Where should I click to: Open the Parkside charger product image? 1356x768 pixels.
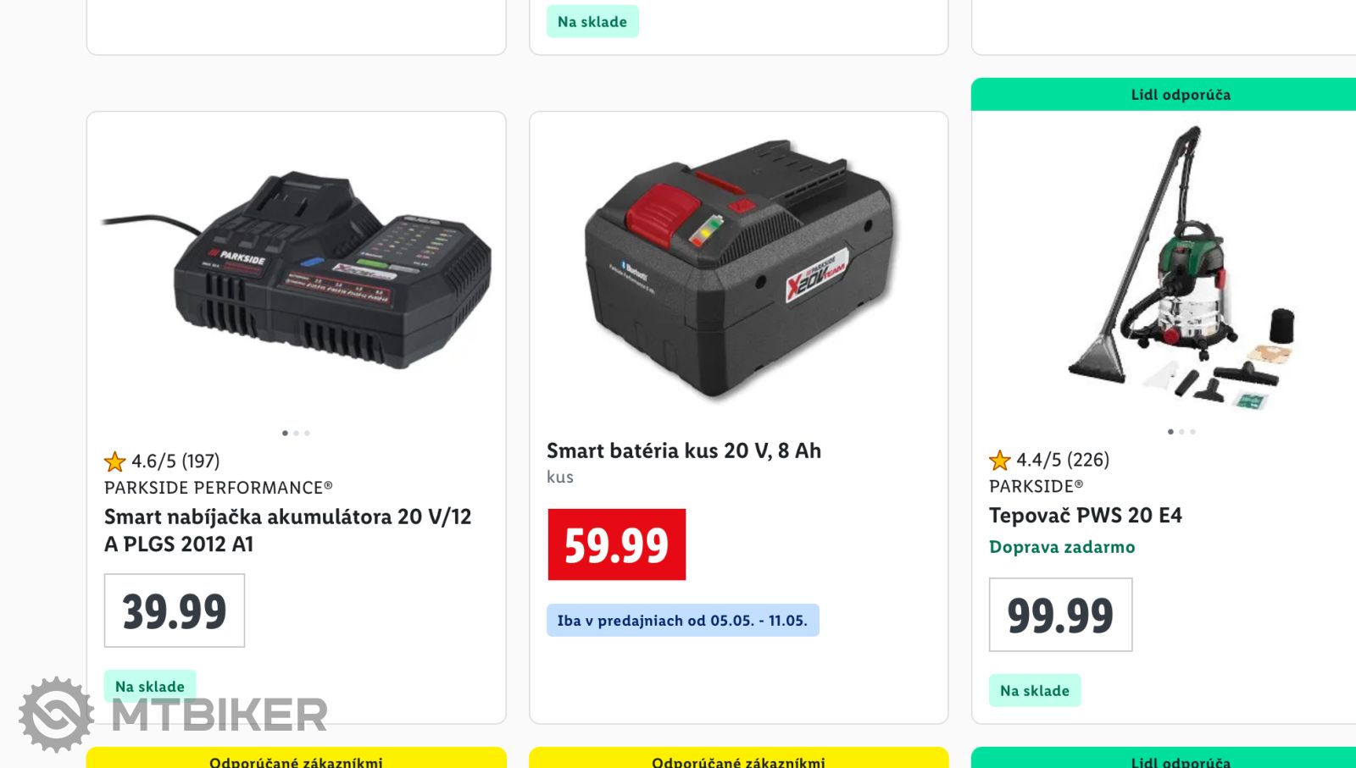(297, 269)
